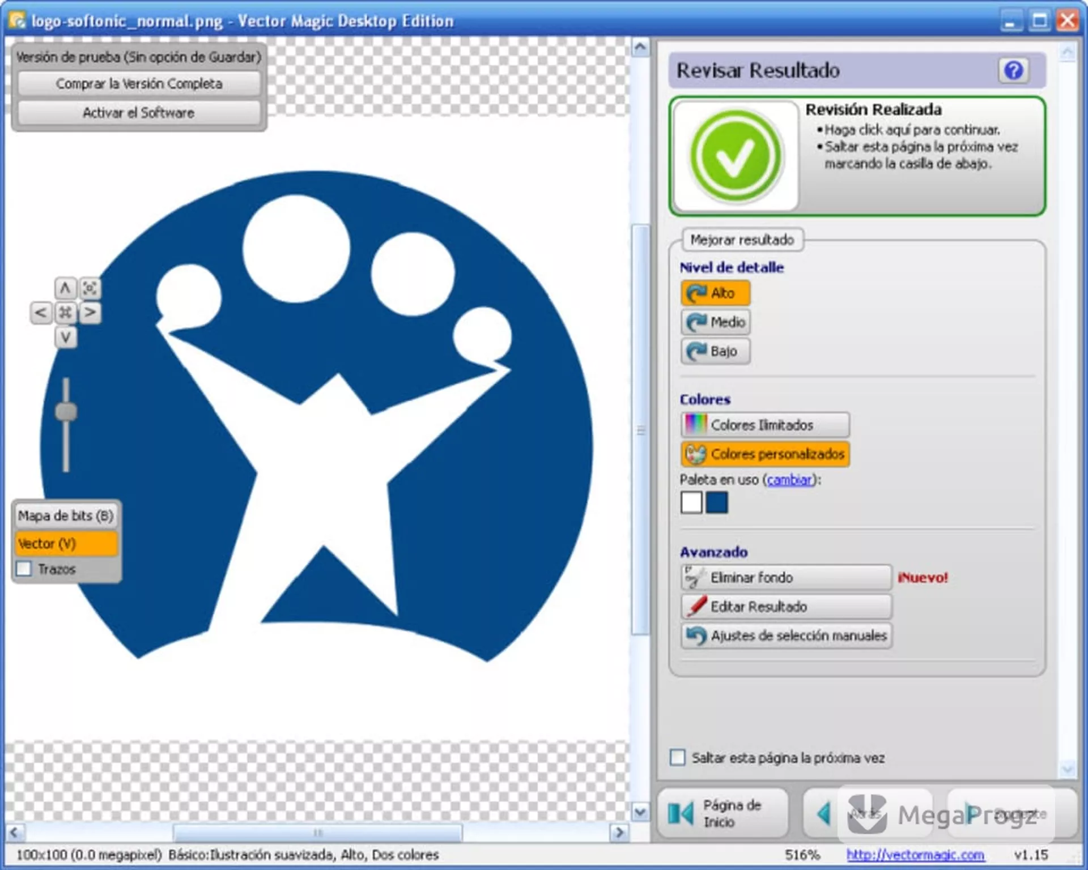Go to Página de Inicio

(723, 813)
